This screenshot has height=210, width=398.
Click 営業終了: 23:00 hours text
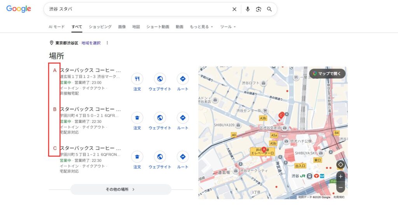[88, 83]
